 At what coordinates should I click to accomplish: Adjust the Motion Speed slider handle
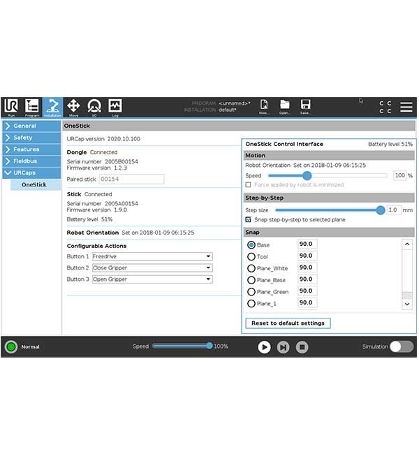coord(307,175)
